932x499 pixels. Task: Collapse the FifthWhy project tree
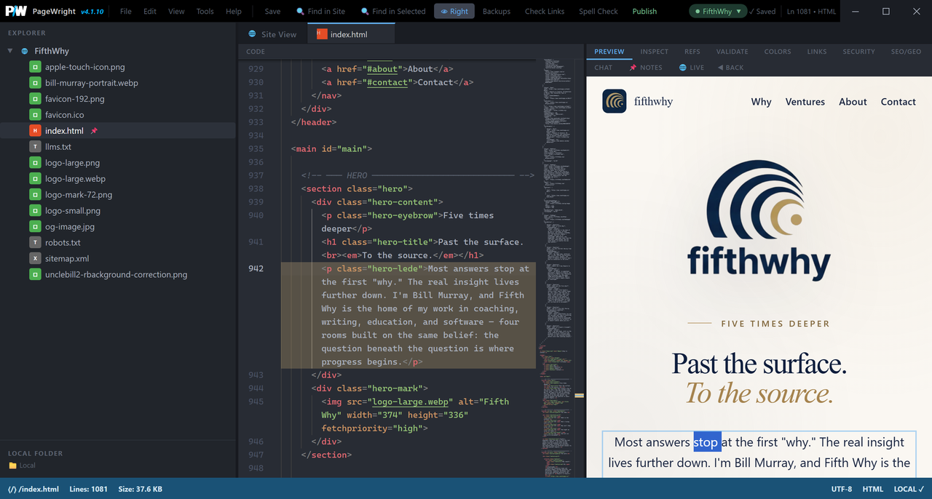pos(10,51)
